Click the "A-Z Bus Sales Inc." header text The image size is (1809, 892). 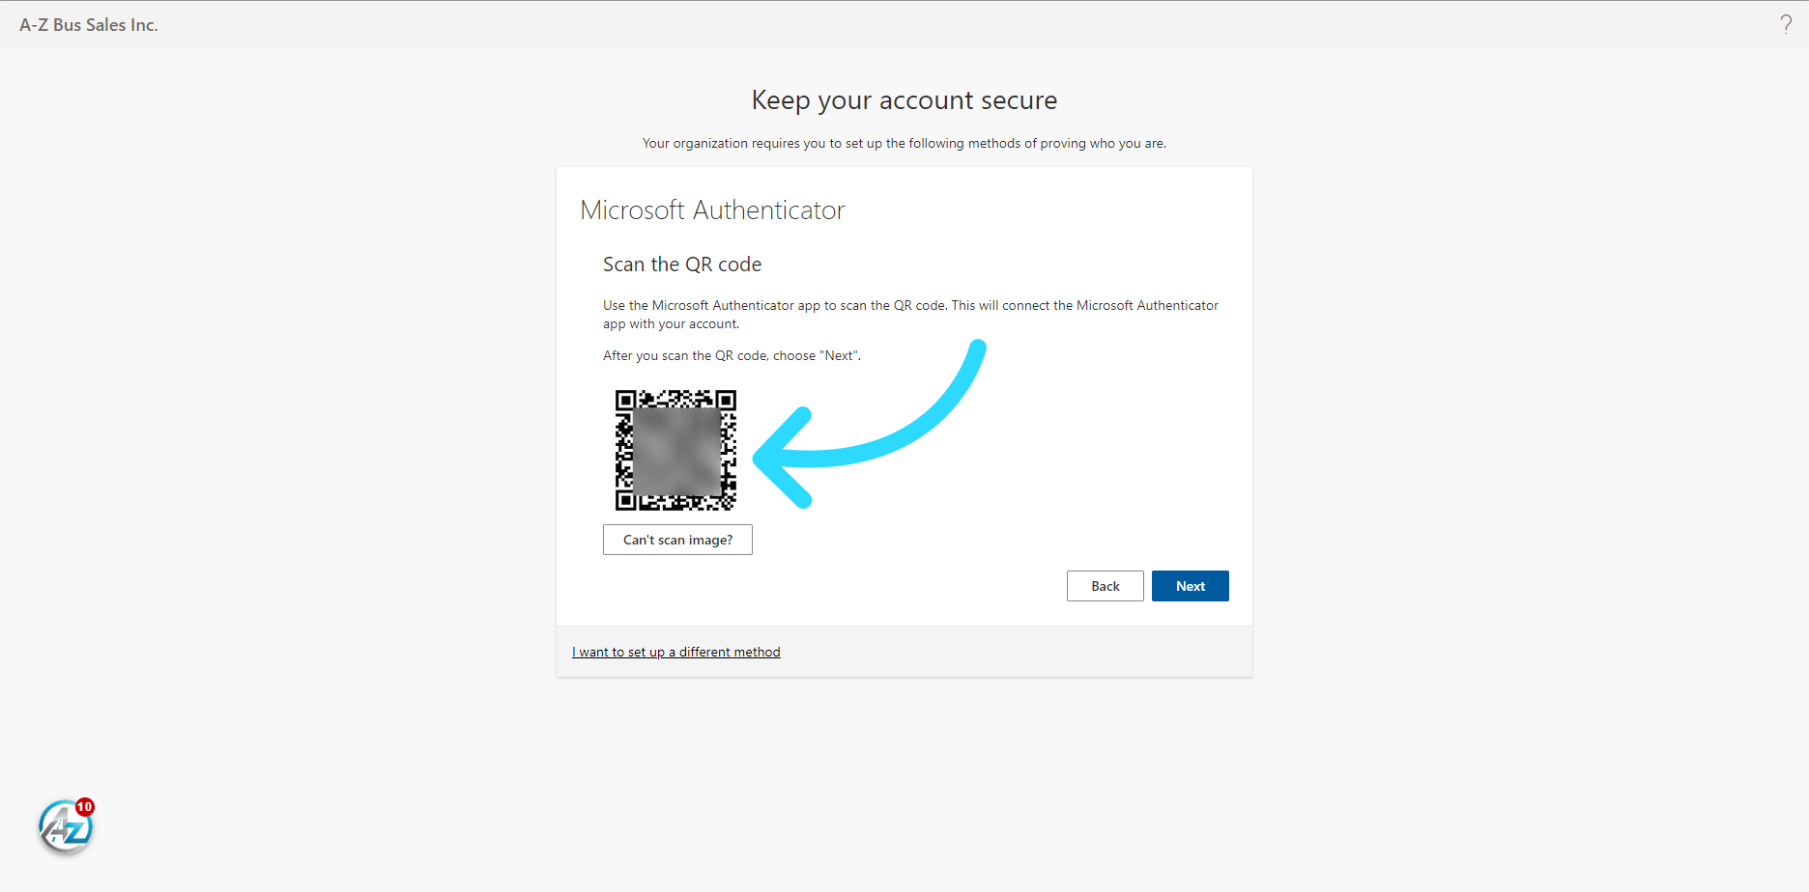(x=89, y=25)
